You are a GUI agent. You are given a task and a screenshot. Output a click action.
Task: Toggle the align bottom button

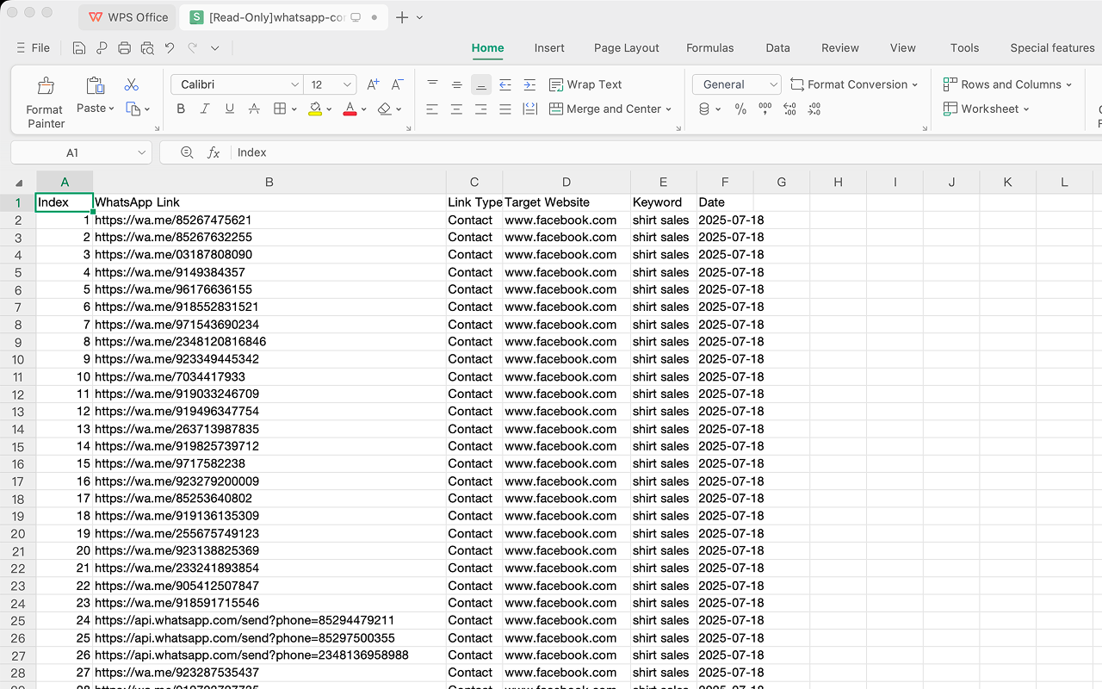tap(480, 84)
